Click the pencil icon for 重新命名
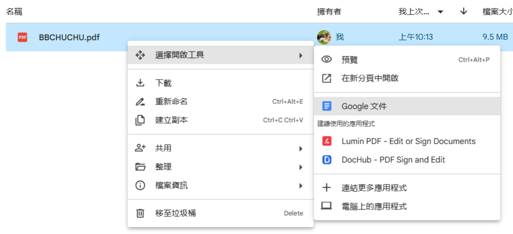Image resolution: width=513 pixels, height=234 pixels. click(140, 102)
